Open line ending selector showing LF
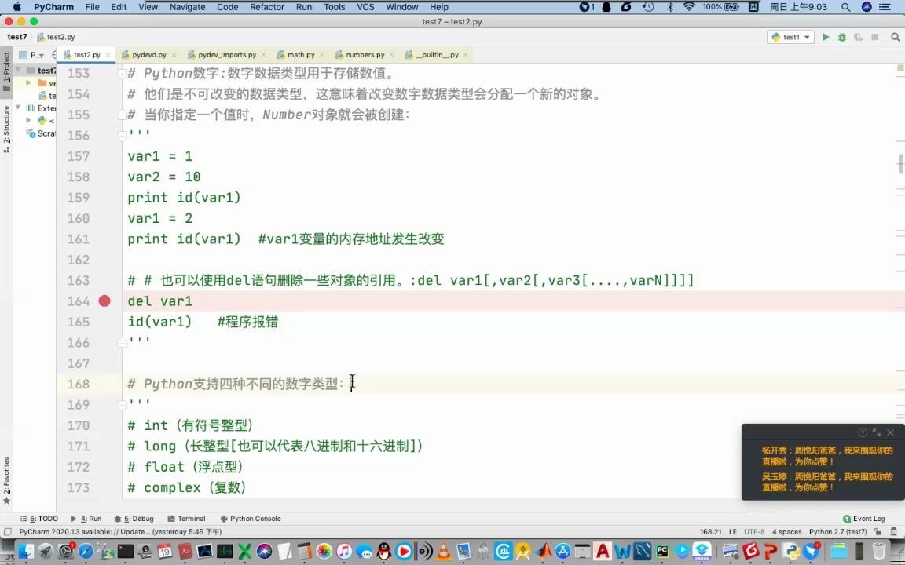The height and width of the screenshot is (565, 905). tap(731, 531)
